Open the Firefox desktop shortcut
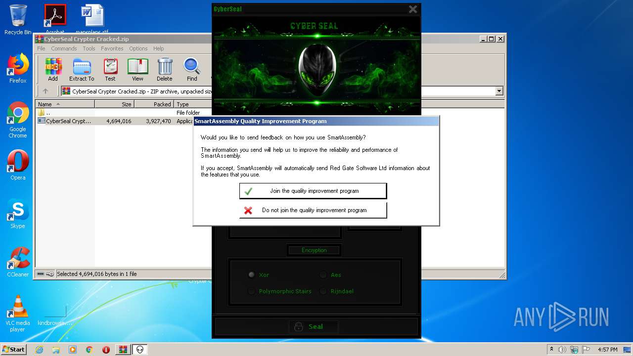This screenshot has height=356, width=633. pyautogui.click(x=18, y=68)
